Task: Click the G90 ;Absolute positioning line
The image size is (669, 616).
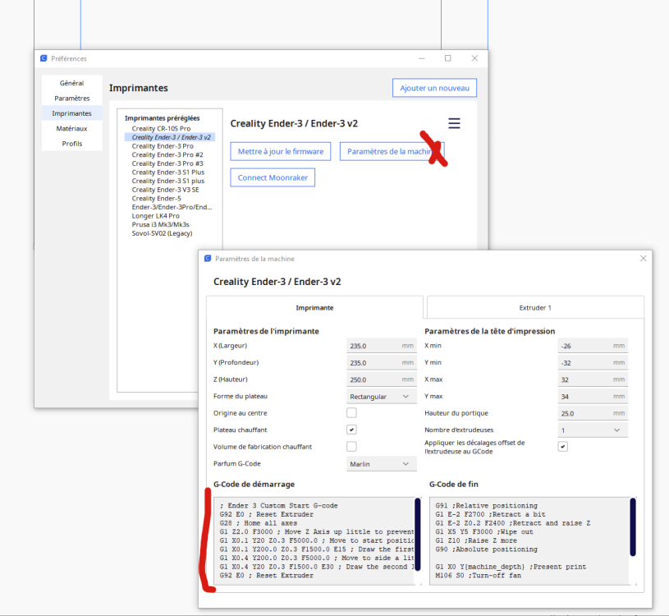Action: (x=487, y=549)
